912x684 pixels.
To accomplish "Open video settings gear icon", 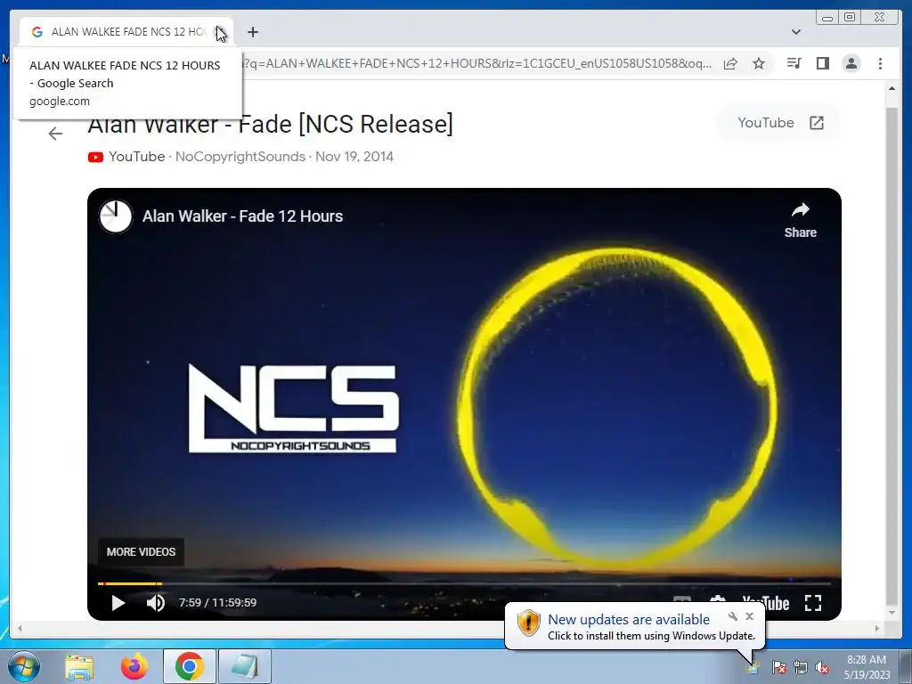I will click(718, 601).
